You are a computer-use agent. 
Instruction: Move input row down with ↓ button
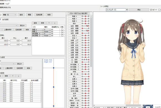pos(55,23)
